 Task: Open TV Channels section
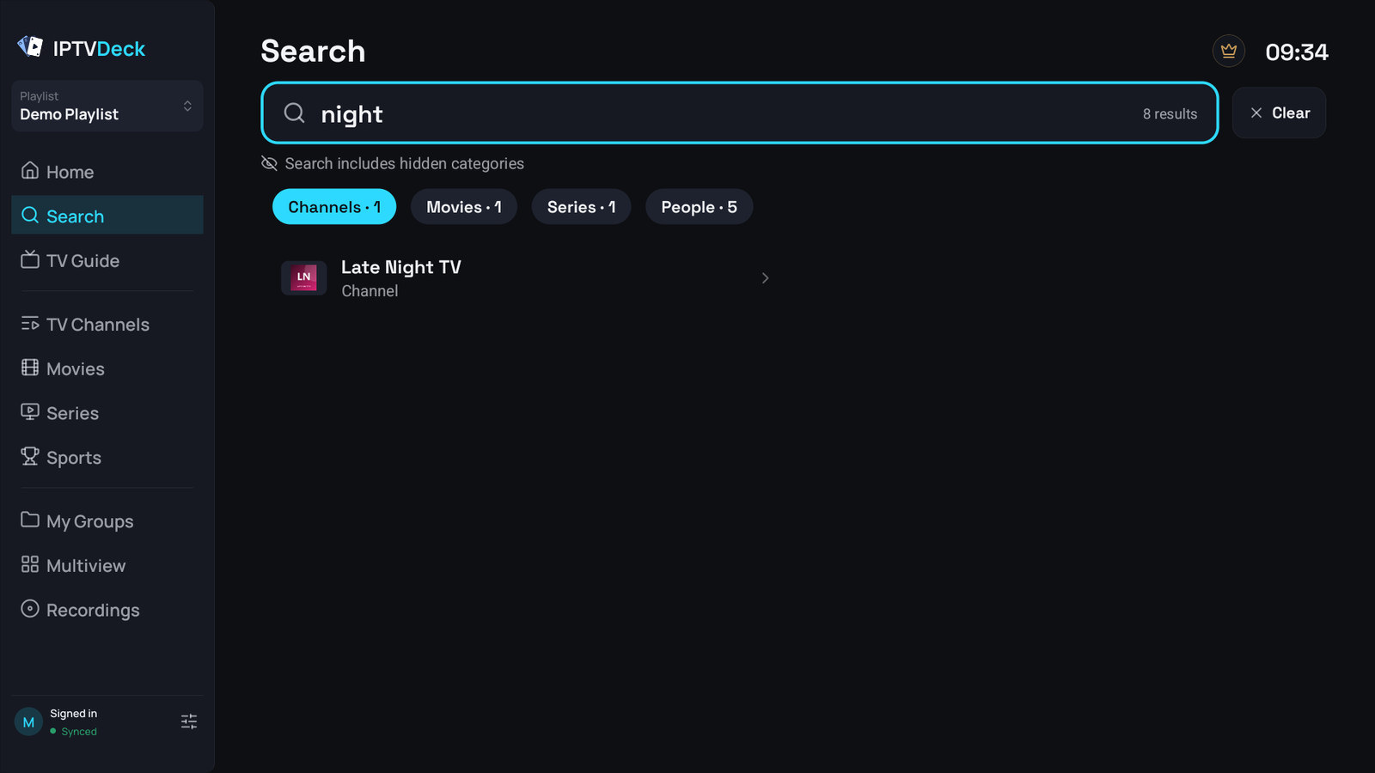pos(107,324)
